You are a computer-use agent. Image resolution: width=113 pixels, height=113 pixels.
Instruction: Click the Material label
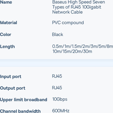click(x=8, y=23)
